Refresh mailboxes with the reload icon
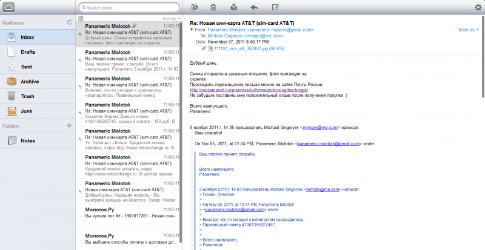 pos(69,22)
